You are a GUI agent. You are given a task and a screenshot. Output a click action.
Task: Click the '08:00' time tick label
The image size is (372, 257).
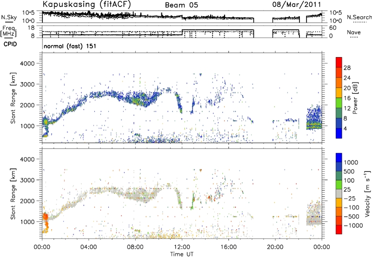pos(135,247)
